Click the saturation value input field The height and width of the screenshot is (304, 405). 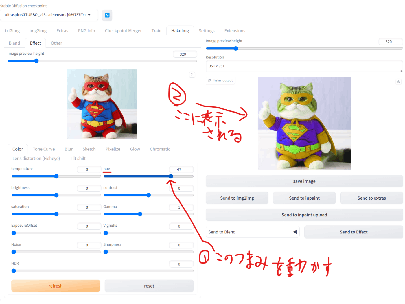(89, 207)
